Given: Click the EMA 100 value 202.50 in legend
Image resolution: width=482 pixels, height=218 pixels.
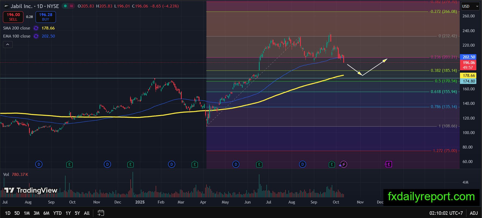Looking at the screenshot, I should click(48, 36).
